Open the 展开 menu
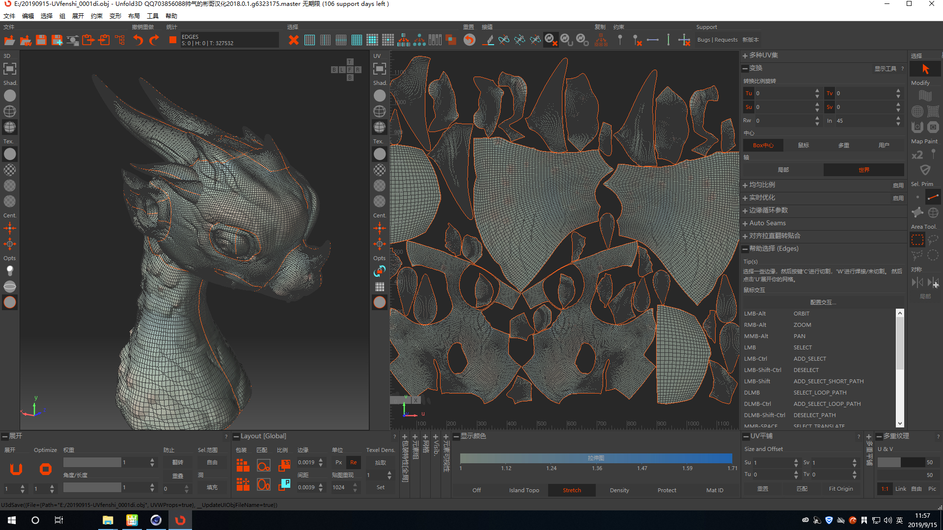 click(x=78, y=16)
